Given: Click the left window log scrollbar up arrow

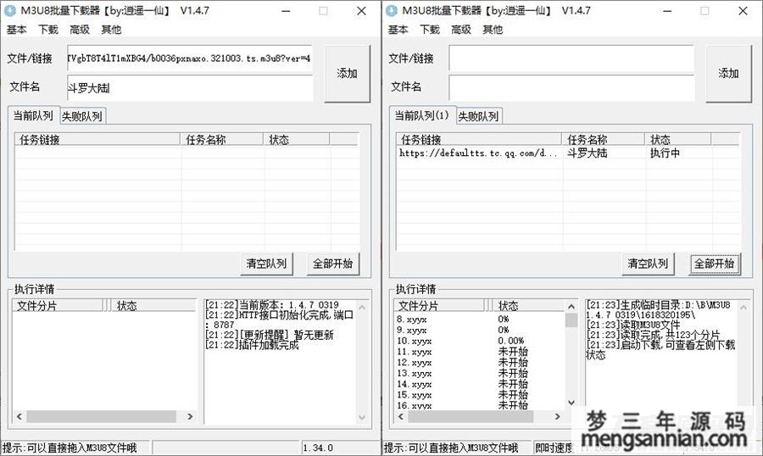Looking at the screenshot, I should tap(361, 308).
